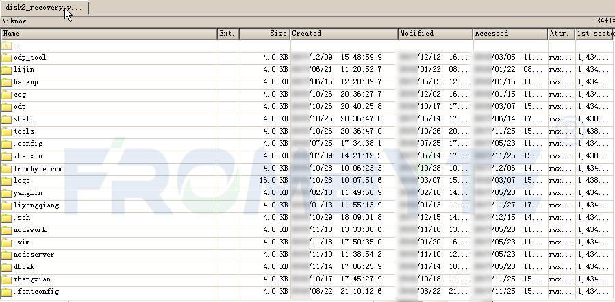
Task: Sort by the Name column header
Action: point(110,34)
